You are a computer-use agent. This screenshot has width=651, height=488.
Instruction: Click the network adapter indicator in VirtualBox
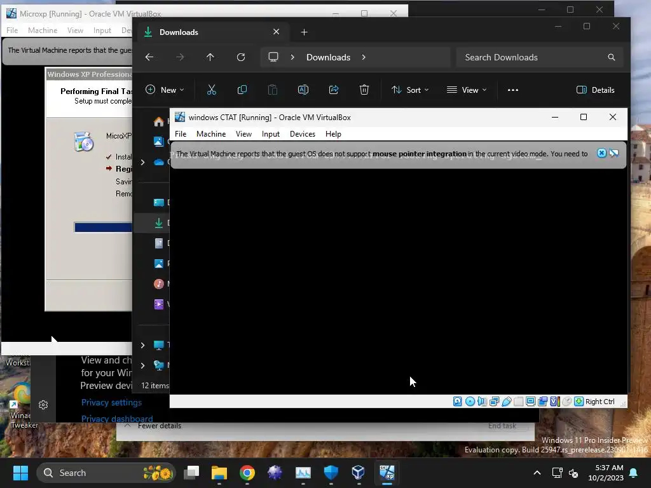pyautogui.click(x=494, y=402)
